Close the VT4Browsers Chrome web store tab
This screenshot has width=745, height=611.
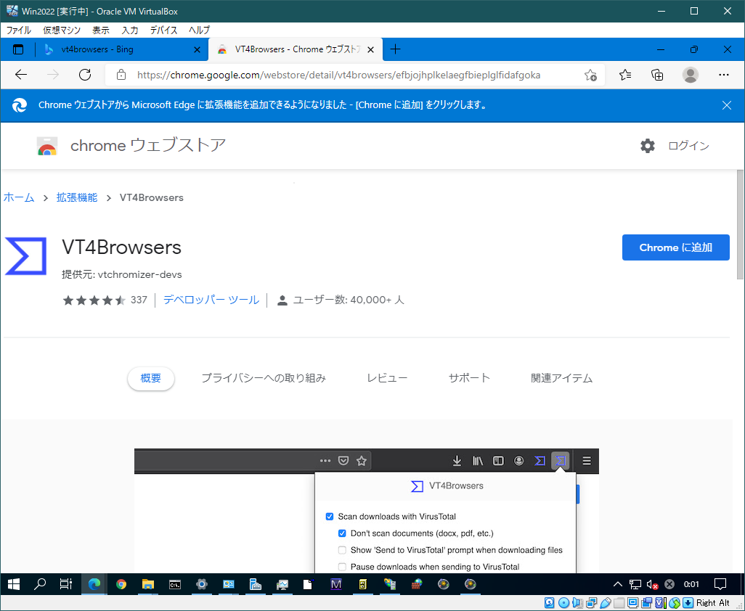coord(371,50)
